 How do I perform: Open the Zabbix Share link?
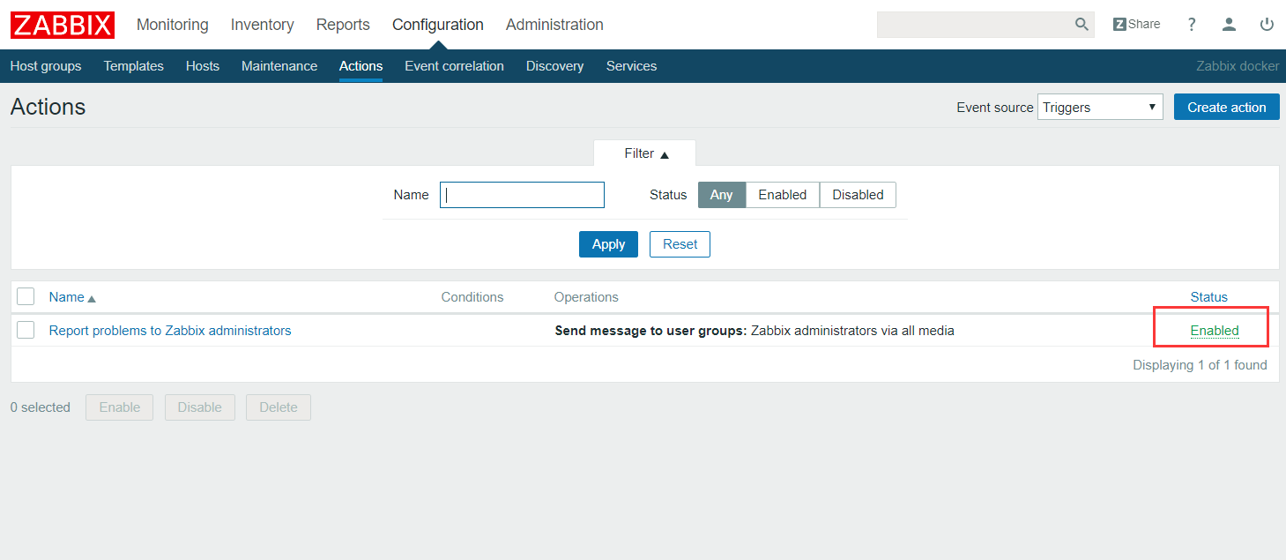1136,25
